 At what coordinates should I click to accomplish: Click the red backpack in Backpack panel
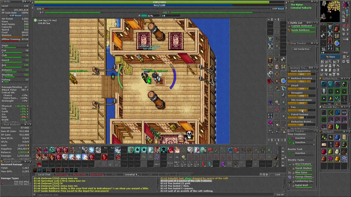324,152
